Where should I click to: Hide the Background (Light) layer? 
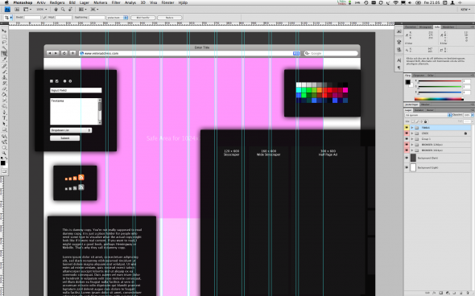pyautogui.click(x=407, y=167)
